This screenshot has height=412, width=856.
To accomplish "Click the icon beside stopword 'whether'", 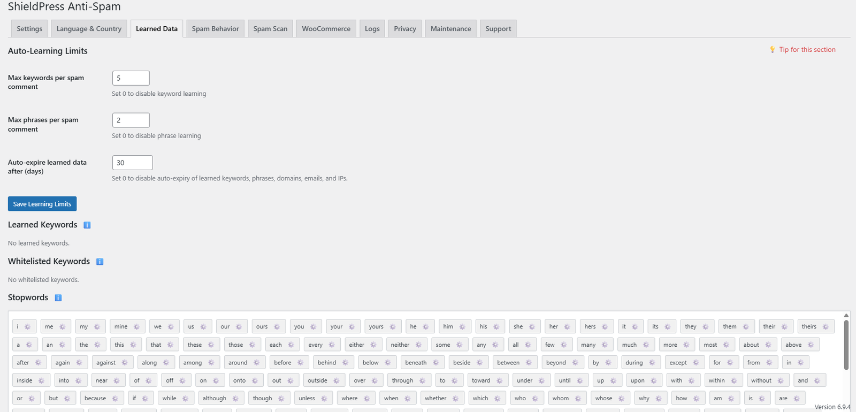I will click(455, 399).
